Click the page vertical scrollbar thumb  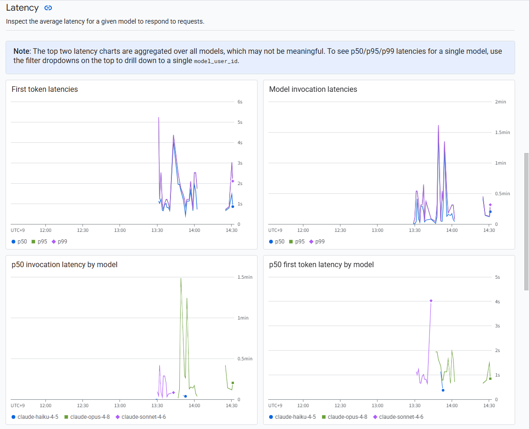[526, 221]
